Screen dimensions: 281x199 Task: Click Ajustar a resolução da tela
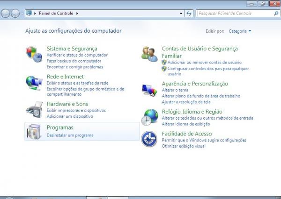[186, 102]
